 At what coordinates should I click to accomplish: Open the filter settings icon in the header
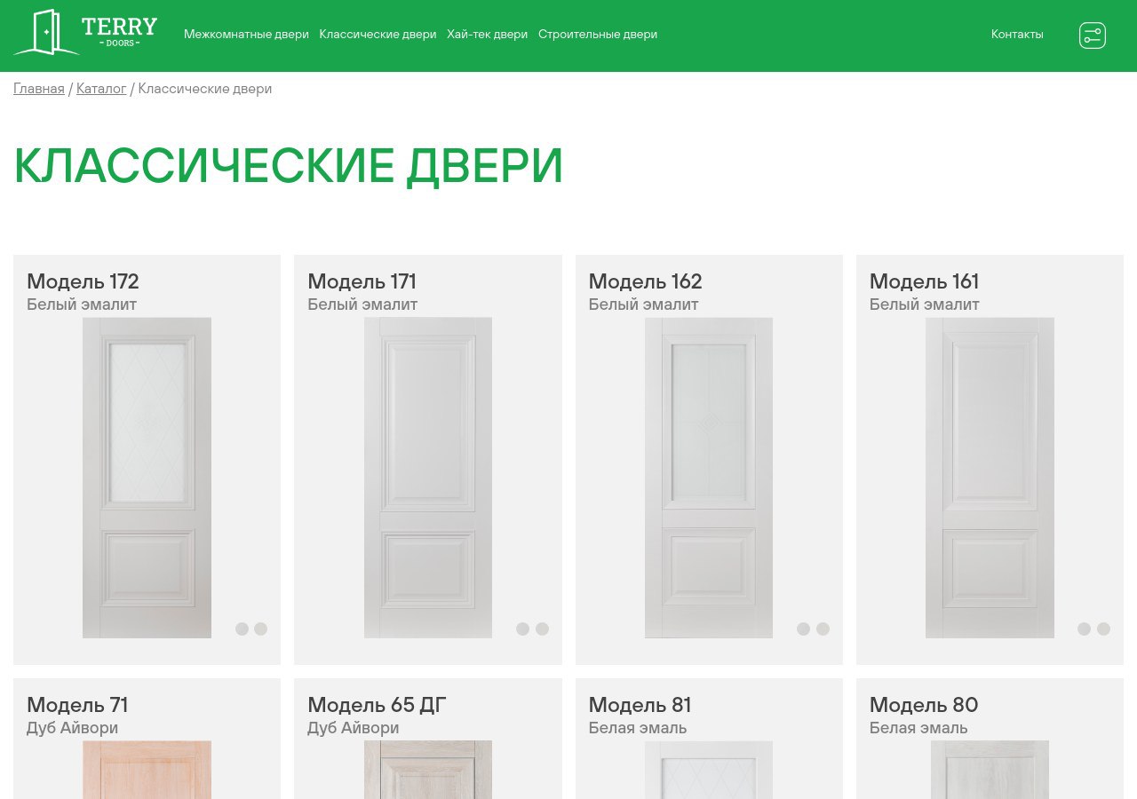point(1093,36)
